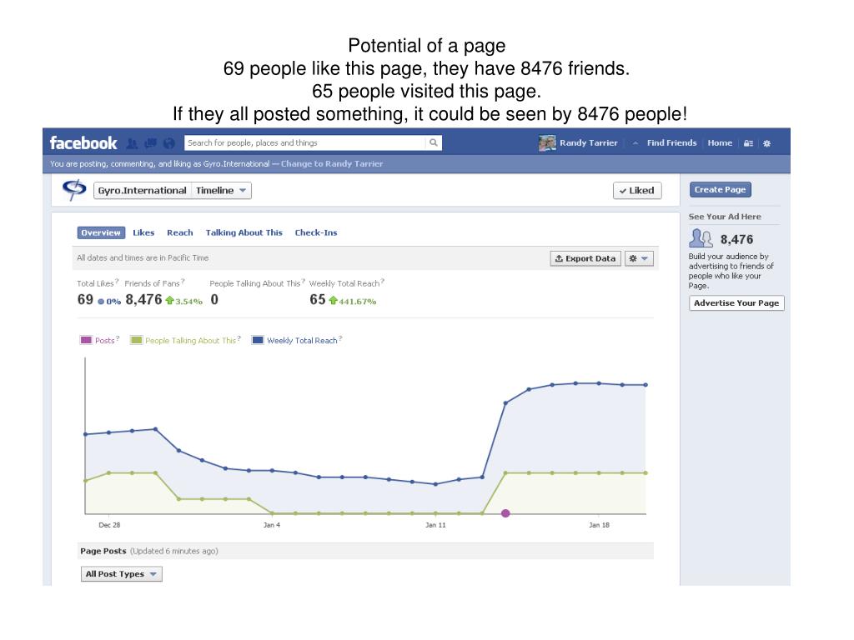854x640 pixels.
Task: Open the Check-Ins tab
Action: point(316,232)
